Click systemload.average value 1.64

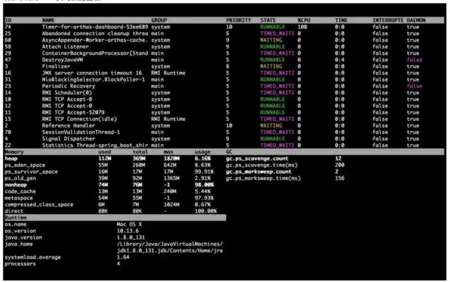tap(123, 257)
